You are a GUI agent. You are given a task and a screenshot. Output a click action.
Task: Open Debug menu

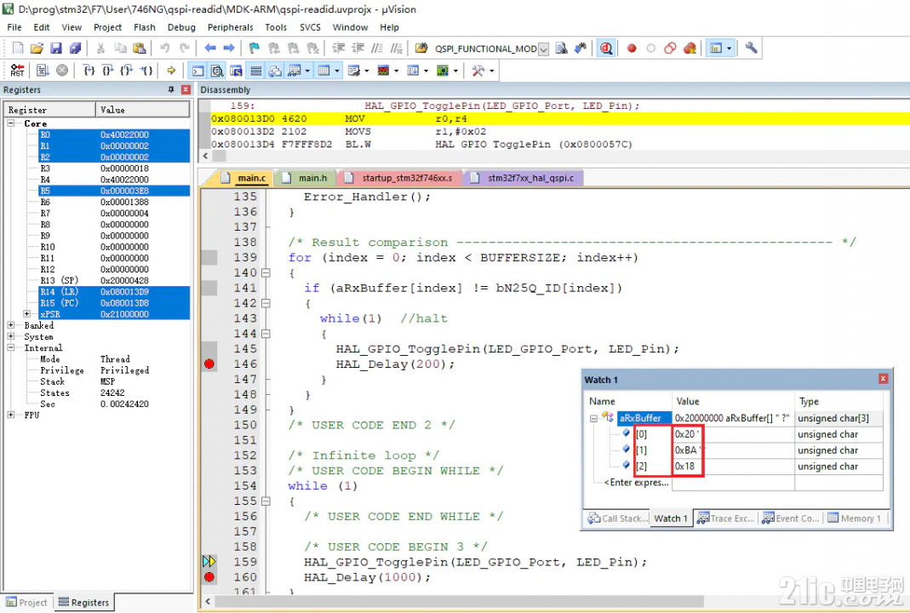tap(181, 27)
